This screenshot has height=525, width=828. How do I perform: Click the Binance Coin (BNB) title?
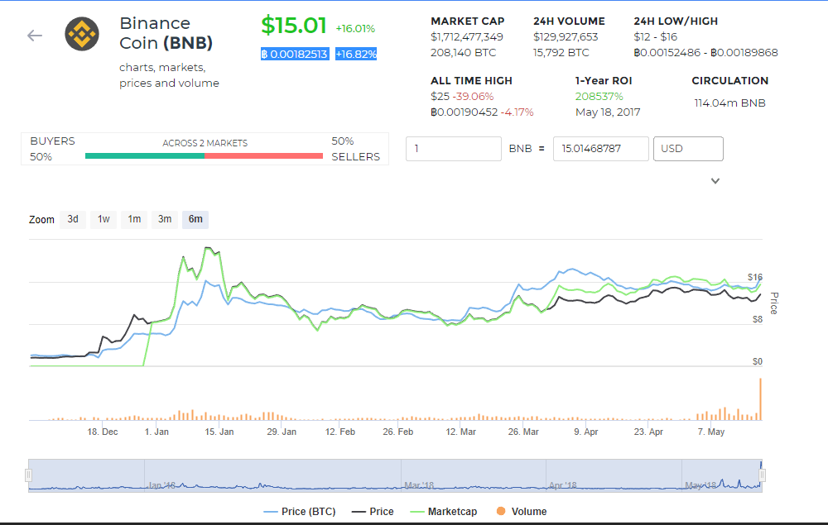166,33
